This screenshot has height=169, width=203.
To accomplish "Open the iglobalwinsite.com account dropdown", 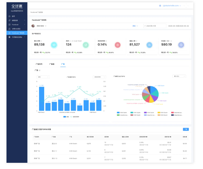I will [172, 6].
